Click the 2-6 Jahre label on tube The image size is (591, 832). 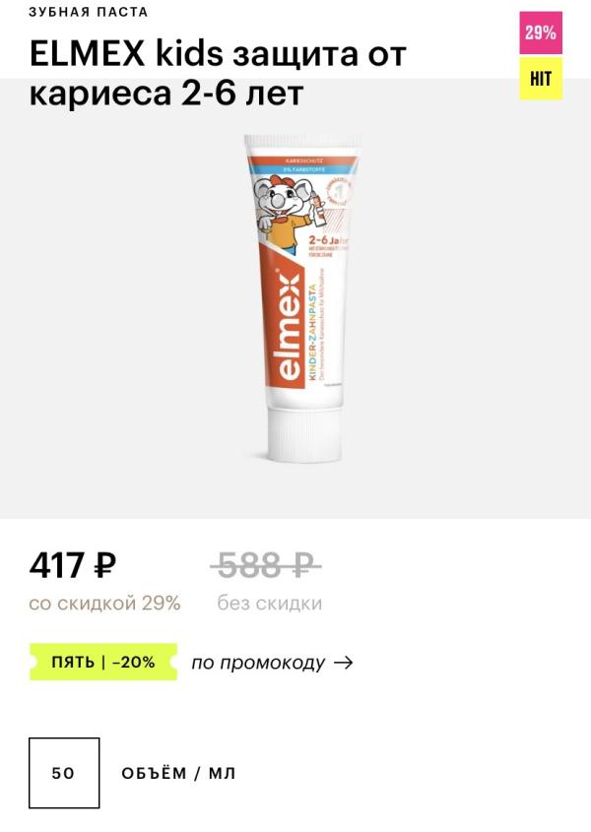pyautogui.click(x=328, y=241)
